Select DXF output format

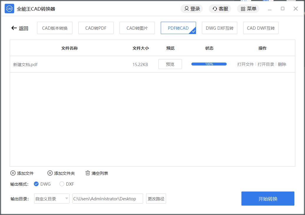62,184
